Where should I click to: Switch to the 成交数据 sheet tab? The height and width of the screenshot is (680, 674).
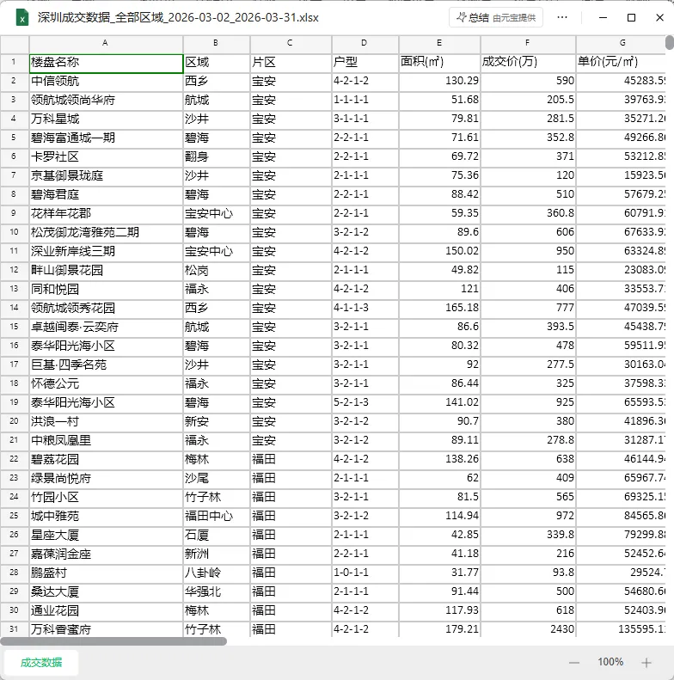pos(41,662)
